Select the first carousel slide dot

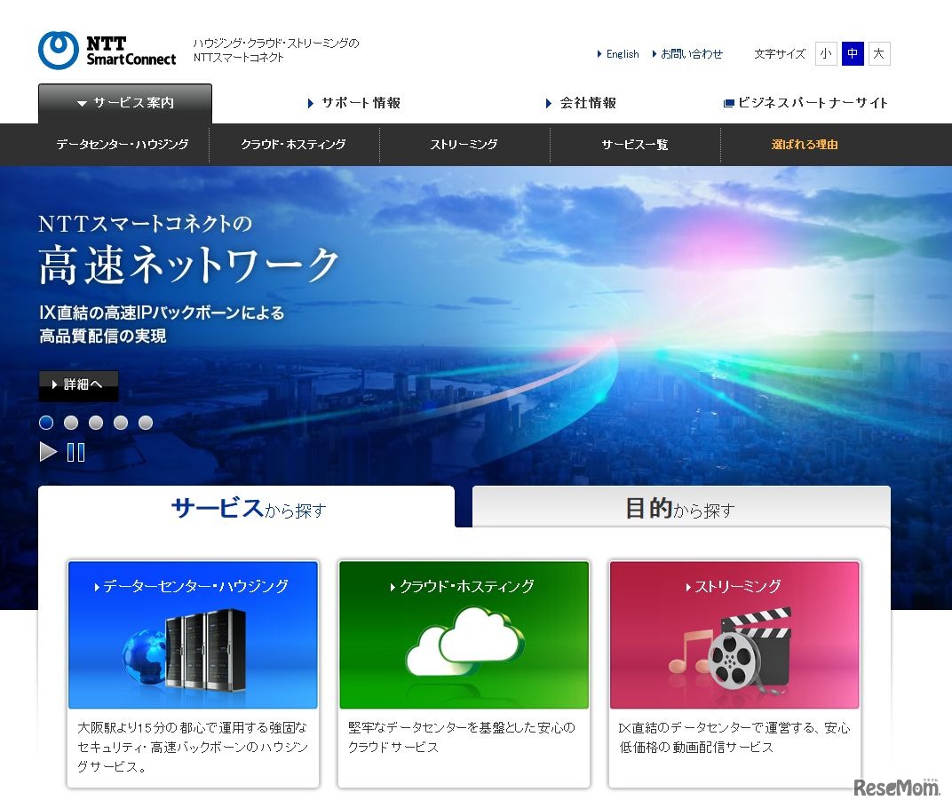pos(46,423)
